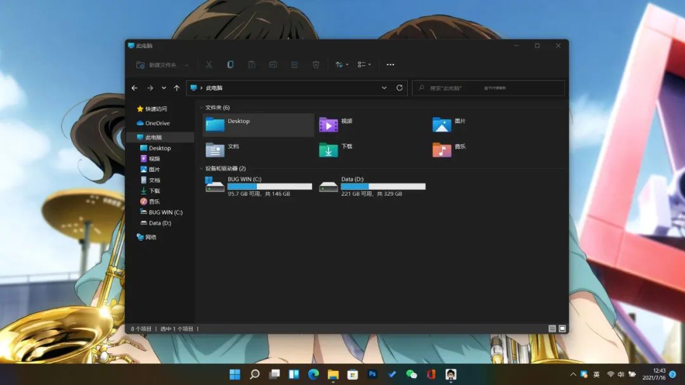Click the Refresh button in address bar
Viewport: 685px width, 385px height.
[400, 88]
